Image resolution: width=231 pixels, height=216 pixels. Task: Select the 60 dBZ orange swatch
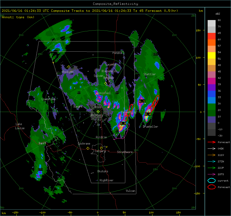click(x=211, y=42)
